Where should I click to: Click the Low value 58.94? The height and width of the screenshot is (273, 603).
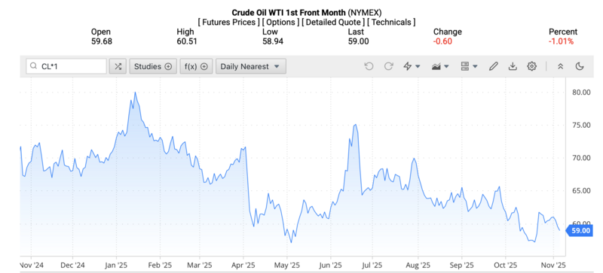tap(273, 41)
